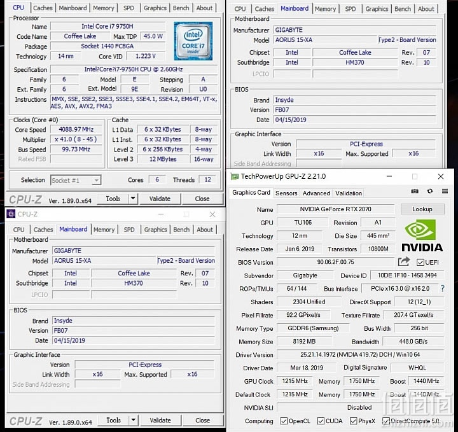Click Lookup button in GPU-Z

point(422,209)
